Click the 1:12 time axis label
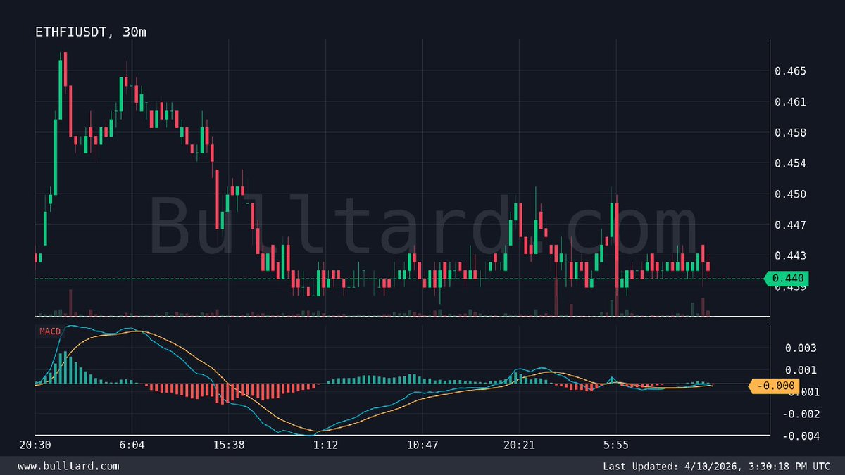This screenshot has height=475, width=845. pos(325,445)
